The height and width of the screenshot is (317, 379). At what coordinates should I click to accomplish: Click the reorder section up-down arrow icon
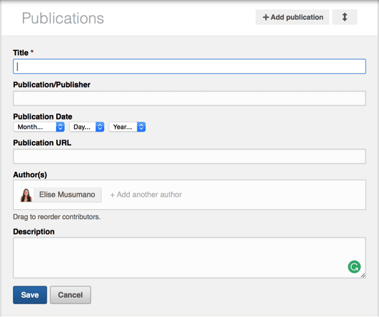click(344, 17)
